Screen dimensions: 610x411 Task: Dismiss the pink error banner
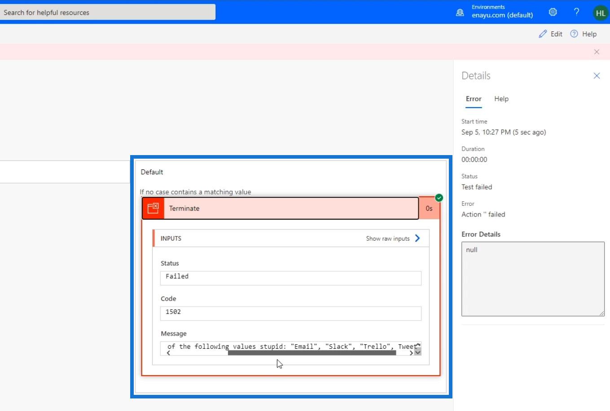pos(597,52)
